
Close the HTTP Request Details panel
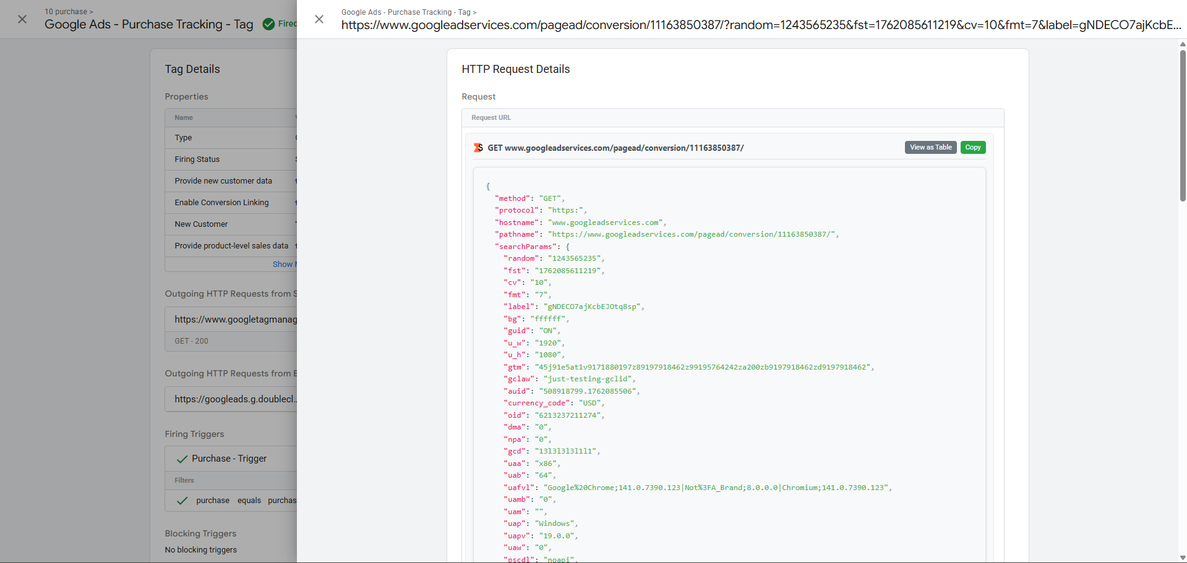coord(319,19)
